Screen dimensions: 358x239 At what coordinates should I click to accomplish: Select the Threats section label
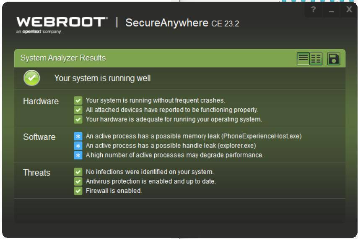pyautogui.click(x=36, y=173)
